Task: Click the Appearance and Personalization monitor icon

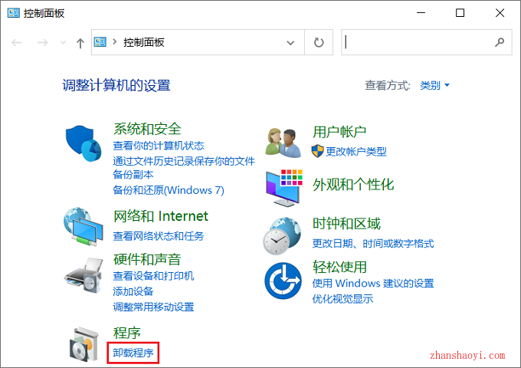Action: pos(284,188)
